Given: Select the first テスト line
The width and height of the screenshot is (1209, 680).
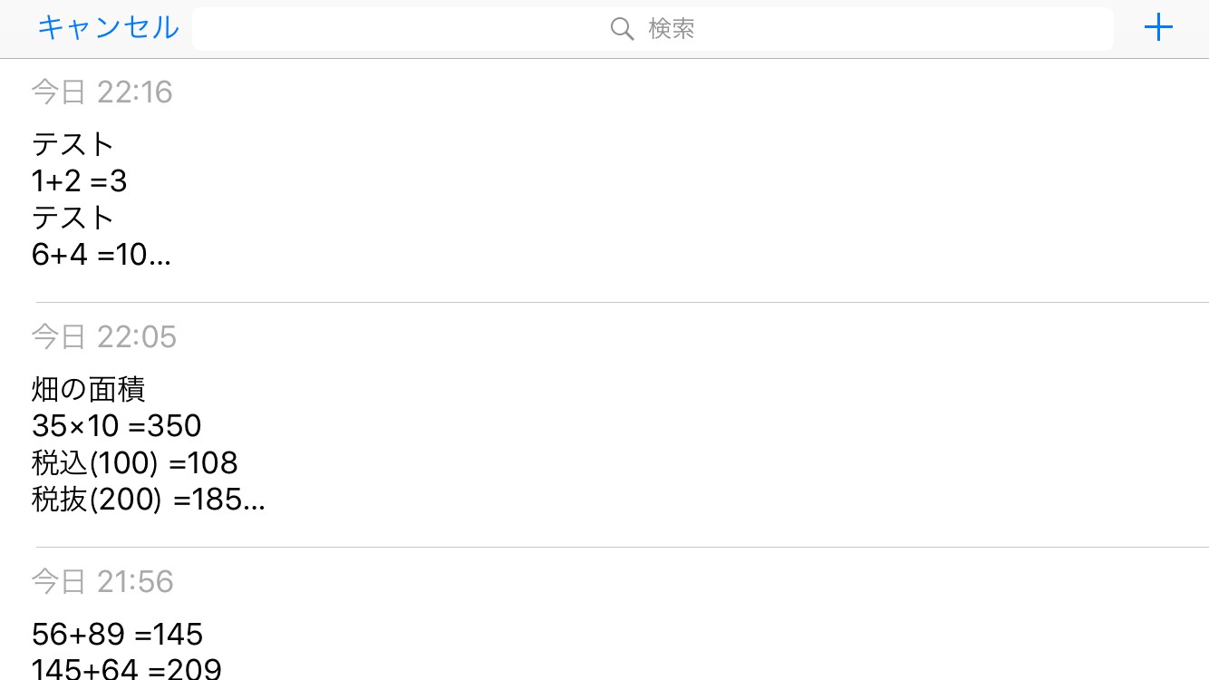Looking at the screenshot, I should coord(73,144).
